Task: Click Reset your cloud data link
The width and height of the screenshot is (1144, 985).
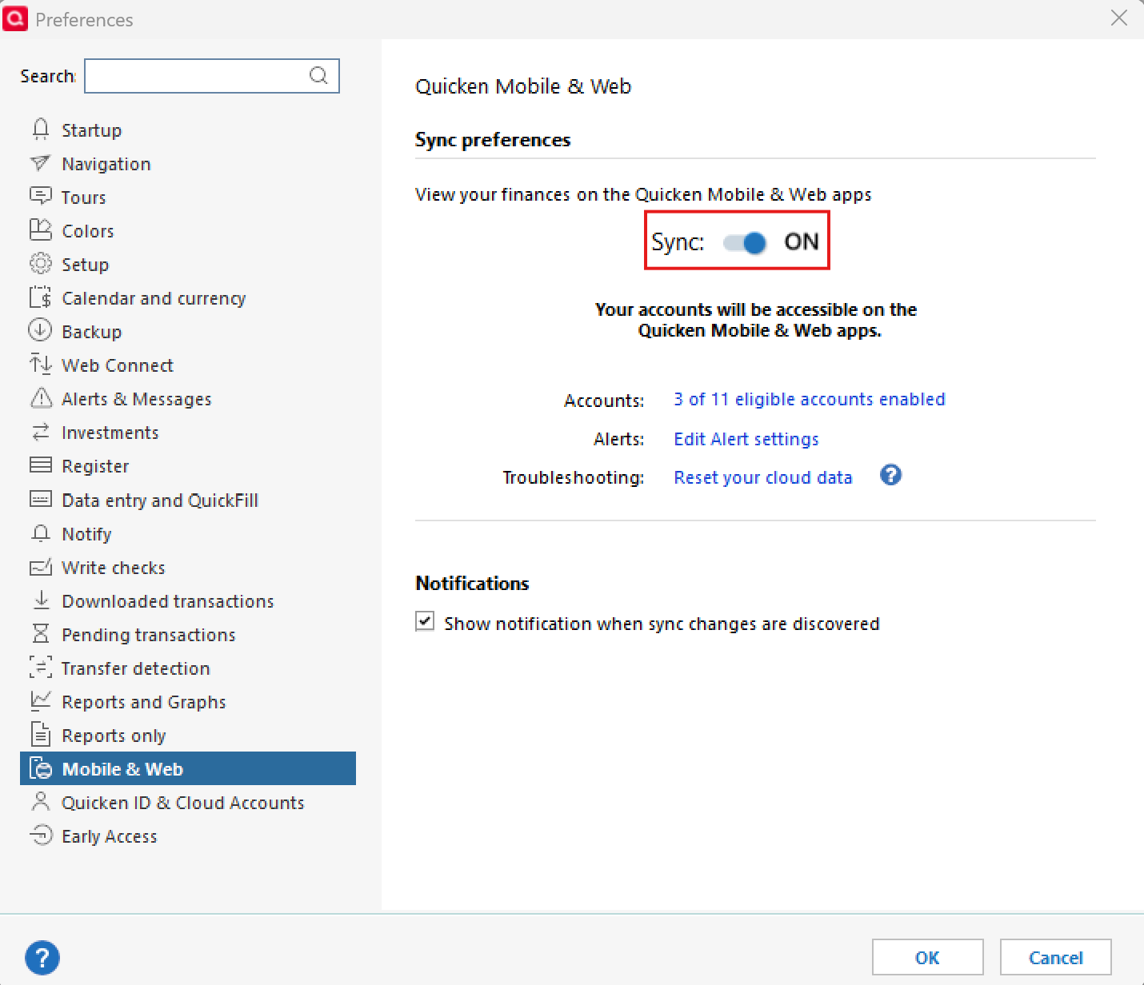Action: pos(762,477)
